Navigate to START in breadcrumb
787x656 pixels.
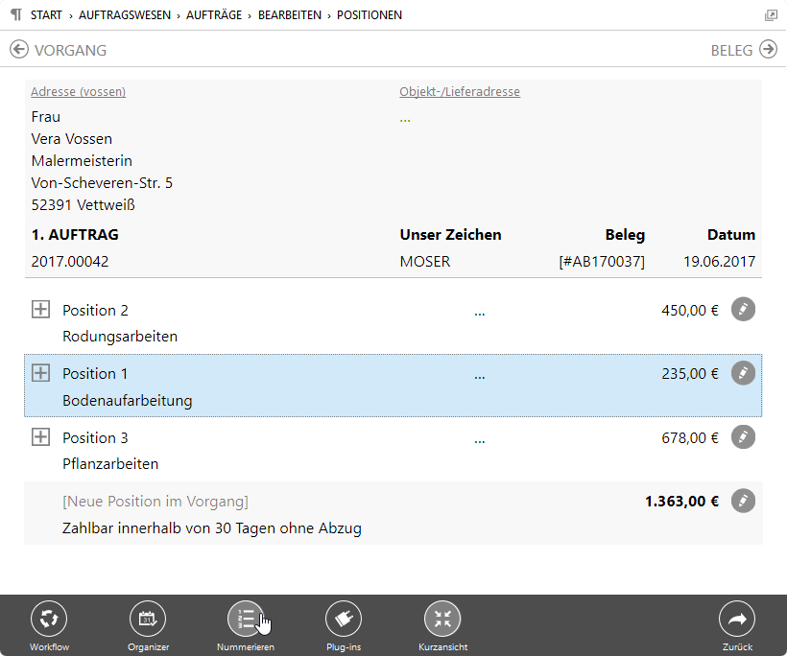click(x=47, y=15)
